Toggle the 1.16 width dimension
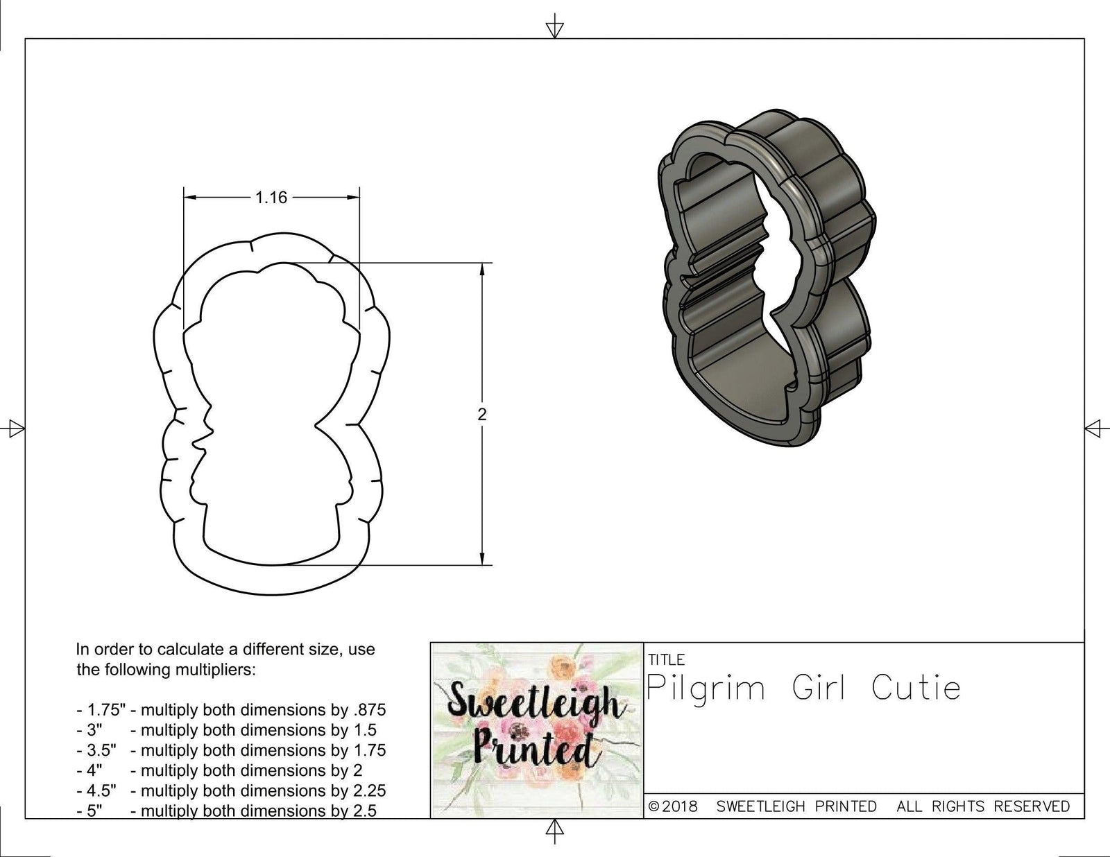 (272, 196)
